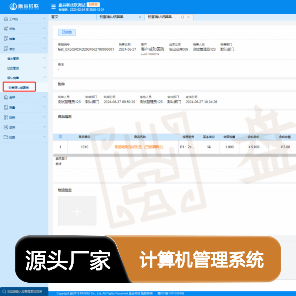Click the 盘谷优联 logo
Image resolution: width=296 pixels, height=296 pixels.
(24, 7)
